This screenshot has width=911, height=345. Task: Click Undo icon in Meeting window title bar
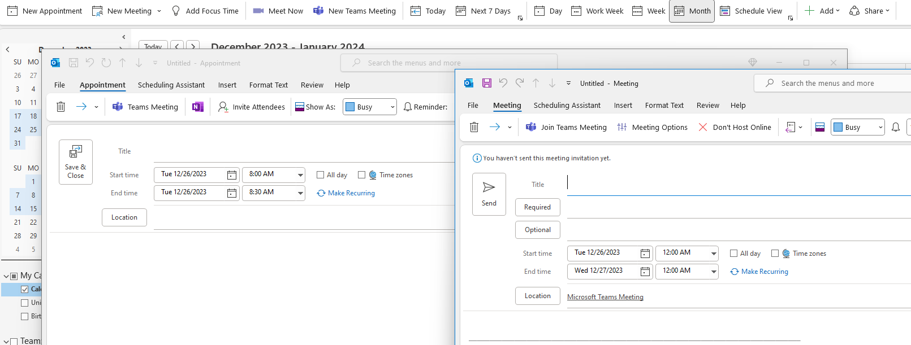click(x=503, y=83)
